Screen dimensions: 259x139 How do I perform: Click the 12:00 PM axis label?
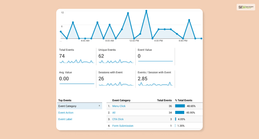click(x=134, y=41)
